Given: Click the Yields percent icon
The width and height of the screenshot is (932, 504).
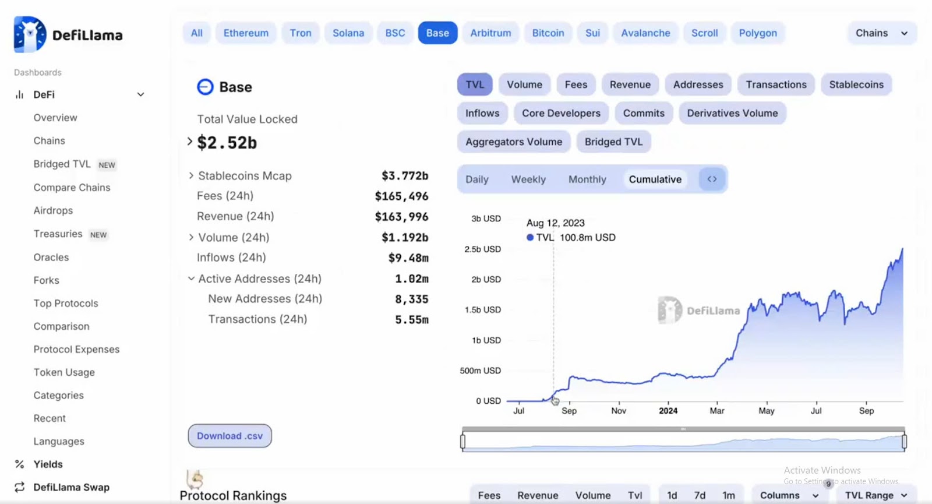Looking at the screenshot, I should [20, 464].
